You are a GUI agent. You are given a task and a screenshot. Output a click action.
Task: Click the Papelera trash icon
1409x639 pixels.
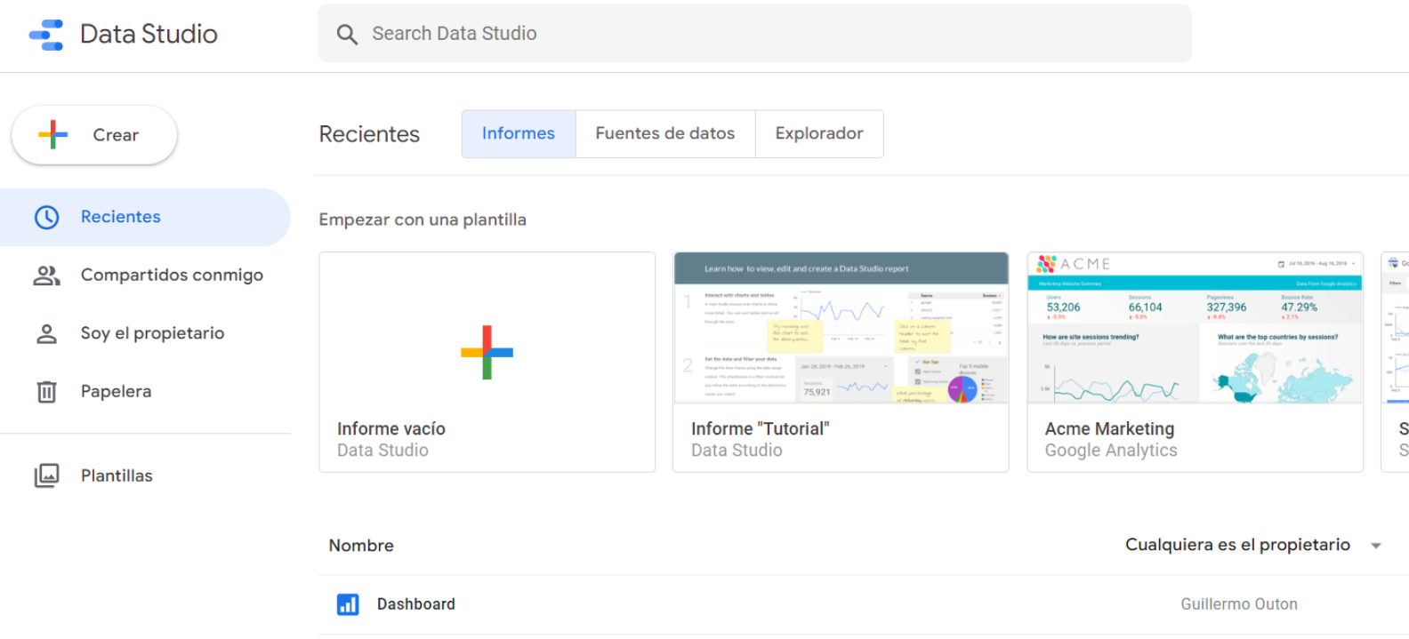tap(46, 391)
